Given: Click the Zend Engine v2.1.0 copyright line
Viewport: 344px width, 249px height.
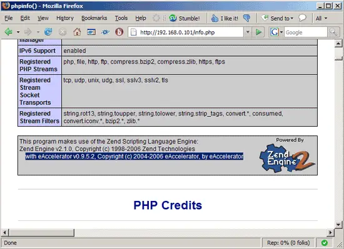Looking at the screenshot, I should pyautogui.click(x=107, y=149).
